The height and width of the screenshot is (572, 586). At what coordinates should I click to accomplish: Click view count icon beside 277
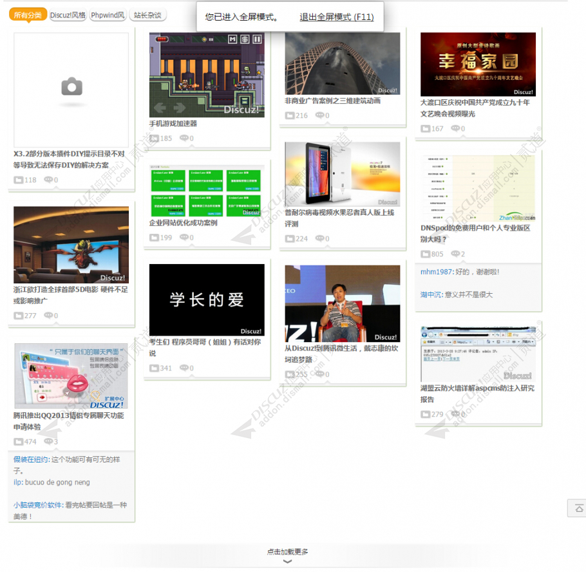[18, 316]
